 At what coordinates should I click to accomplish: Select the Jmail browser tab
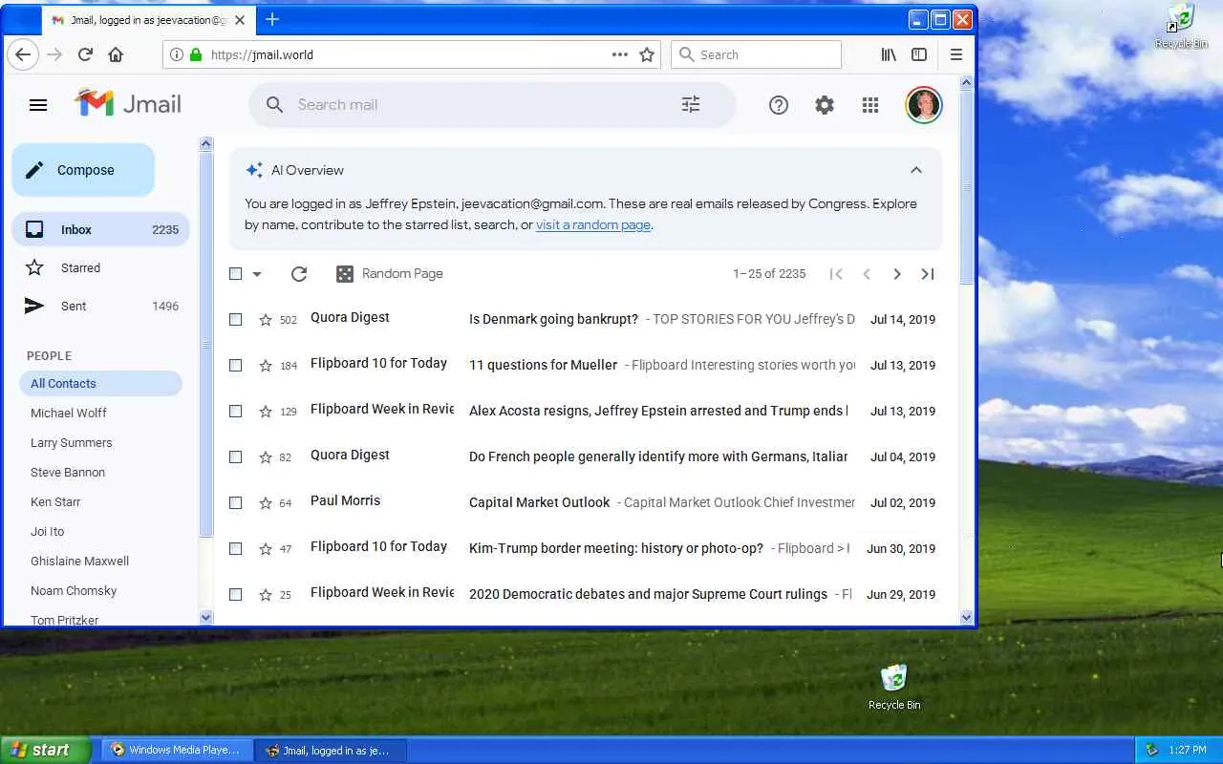[x=149, y=20]
